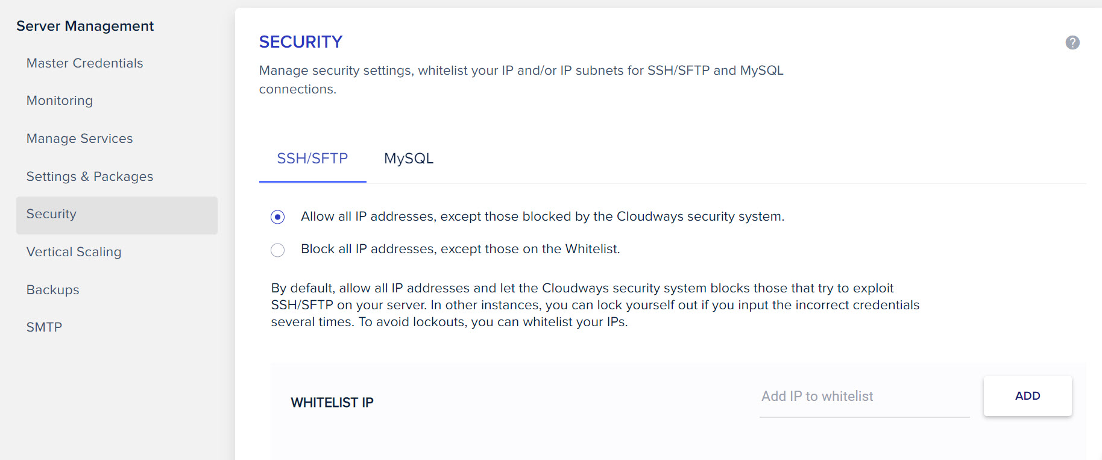
Task: Go to Settings & Packages
Action: [x=89, y=176]
